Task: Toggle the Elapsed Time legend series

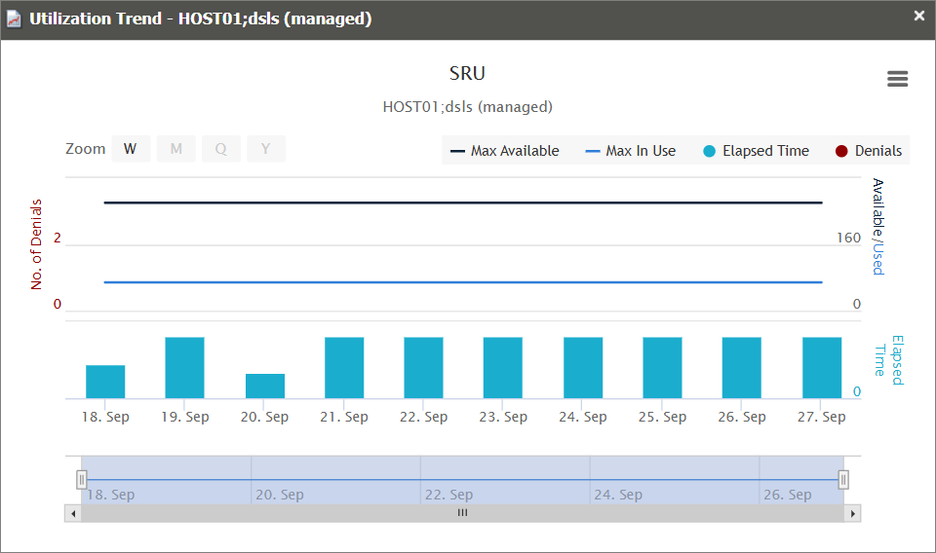Action: point(757,151)
